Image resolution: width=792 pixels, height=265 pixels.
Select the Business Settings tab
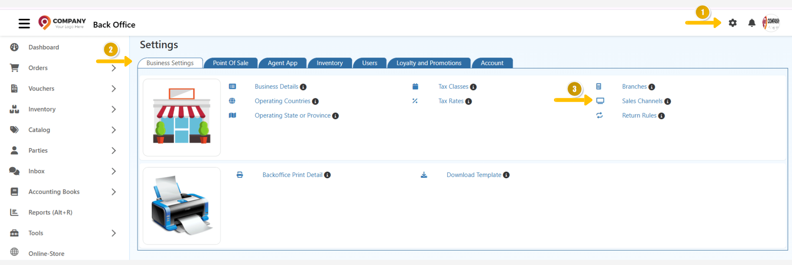(x=170, y=63)
